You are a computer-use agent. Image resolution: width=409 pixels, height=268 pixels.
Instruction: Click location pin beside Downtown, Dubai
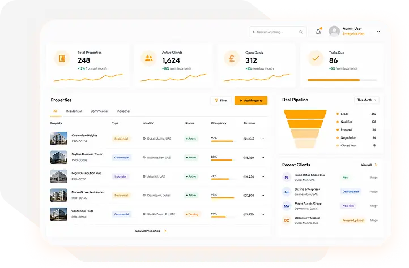(x=144, y=195)
